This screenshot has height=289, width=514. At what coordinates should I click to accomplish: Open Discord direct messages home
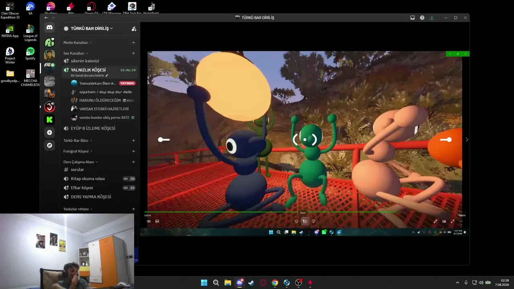click(x=49, y=28)
